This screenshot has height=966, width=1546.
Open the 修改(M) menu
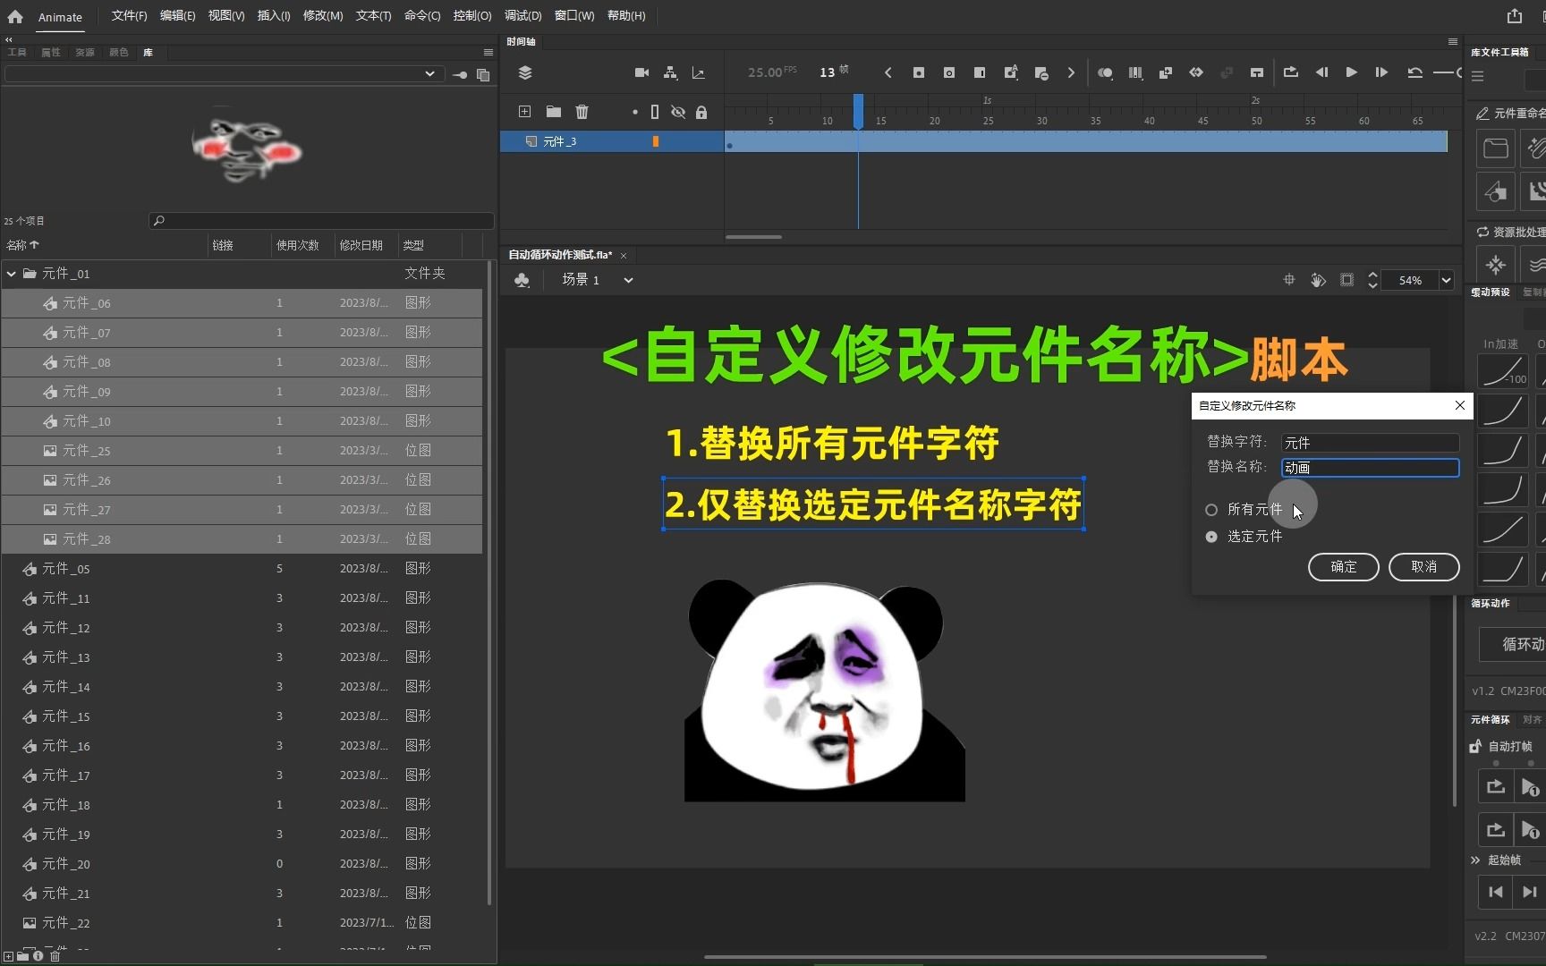pos(322,15)
